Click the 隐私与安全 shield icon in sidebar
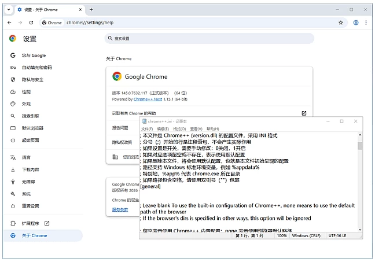Image resolution: width=375 pixels, height=262 pixels. tap(13, 80)
